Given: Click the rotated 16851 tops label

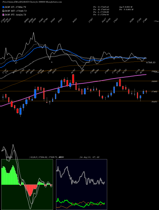Looking at the screenshot, I should tap(75, 20).
